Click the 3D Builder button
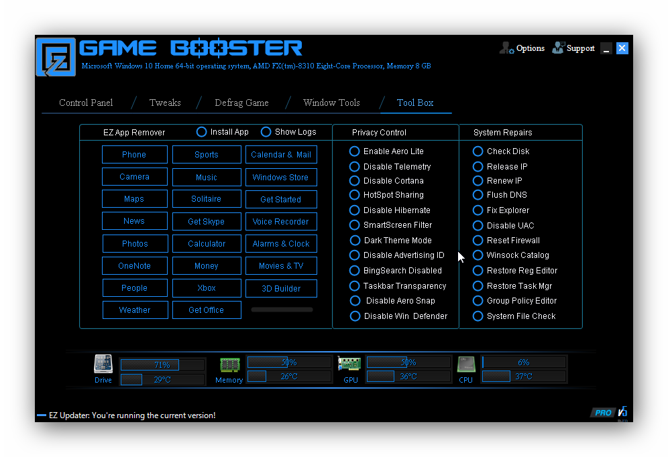This screenshot has width=668, height=457. pos(281,289)
